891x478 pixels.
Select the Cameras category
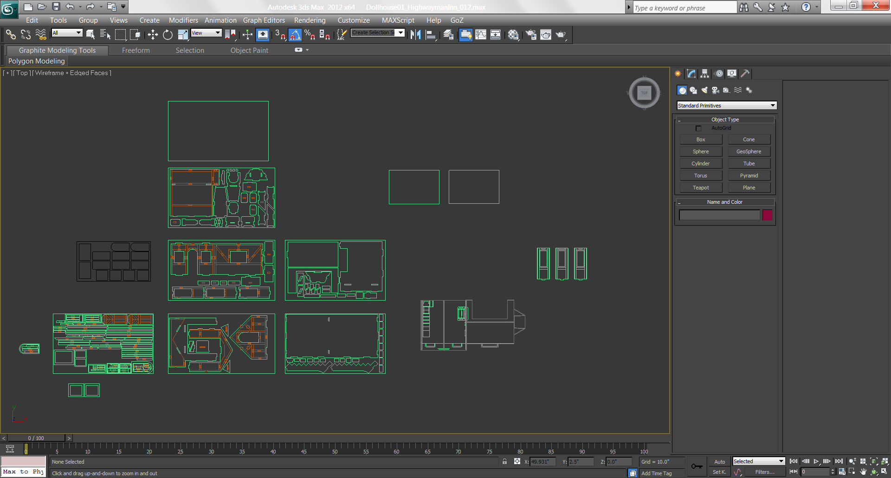click(x=716, y=90)
